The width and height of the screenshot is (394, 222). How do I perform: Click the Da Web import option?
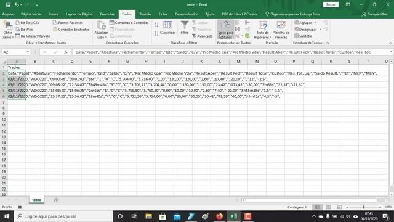click(x=24, y=30)
